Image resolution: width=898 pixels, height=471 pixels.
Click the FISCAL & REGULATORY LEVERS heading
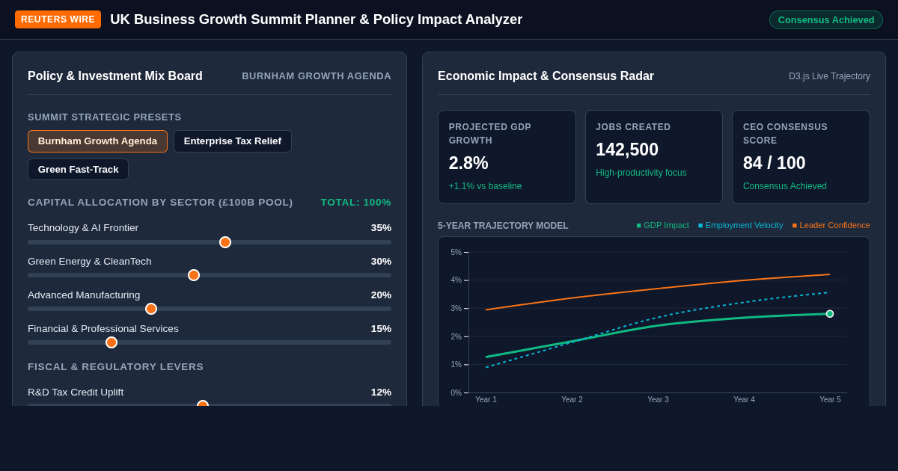(x=116, y=367)
